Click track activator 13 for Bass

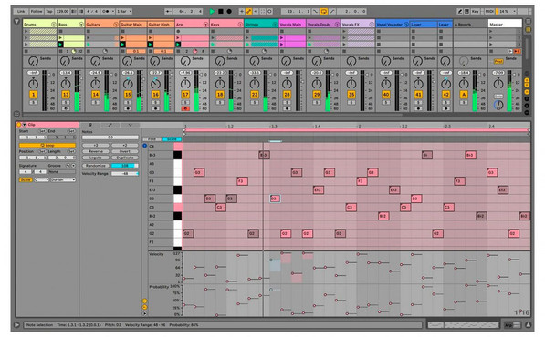(66, 95)
